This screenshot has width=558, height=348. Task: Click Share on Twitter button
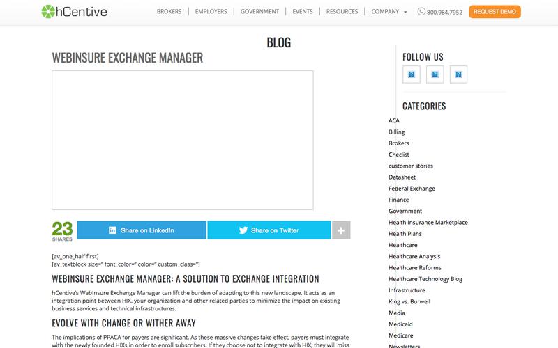point(269,230)
